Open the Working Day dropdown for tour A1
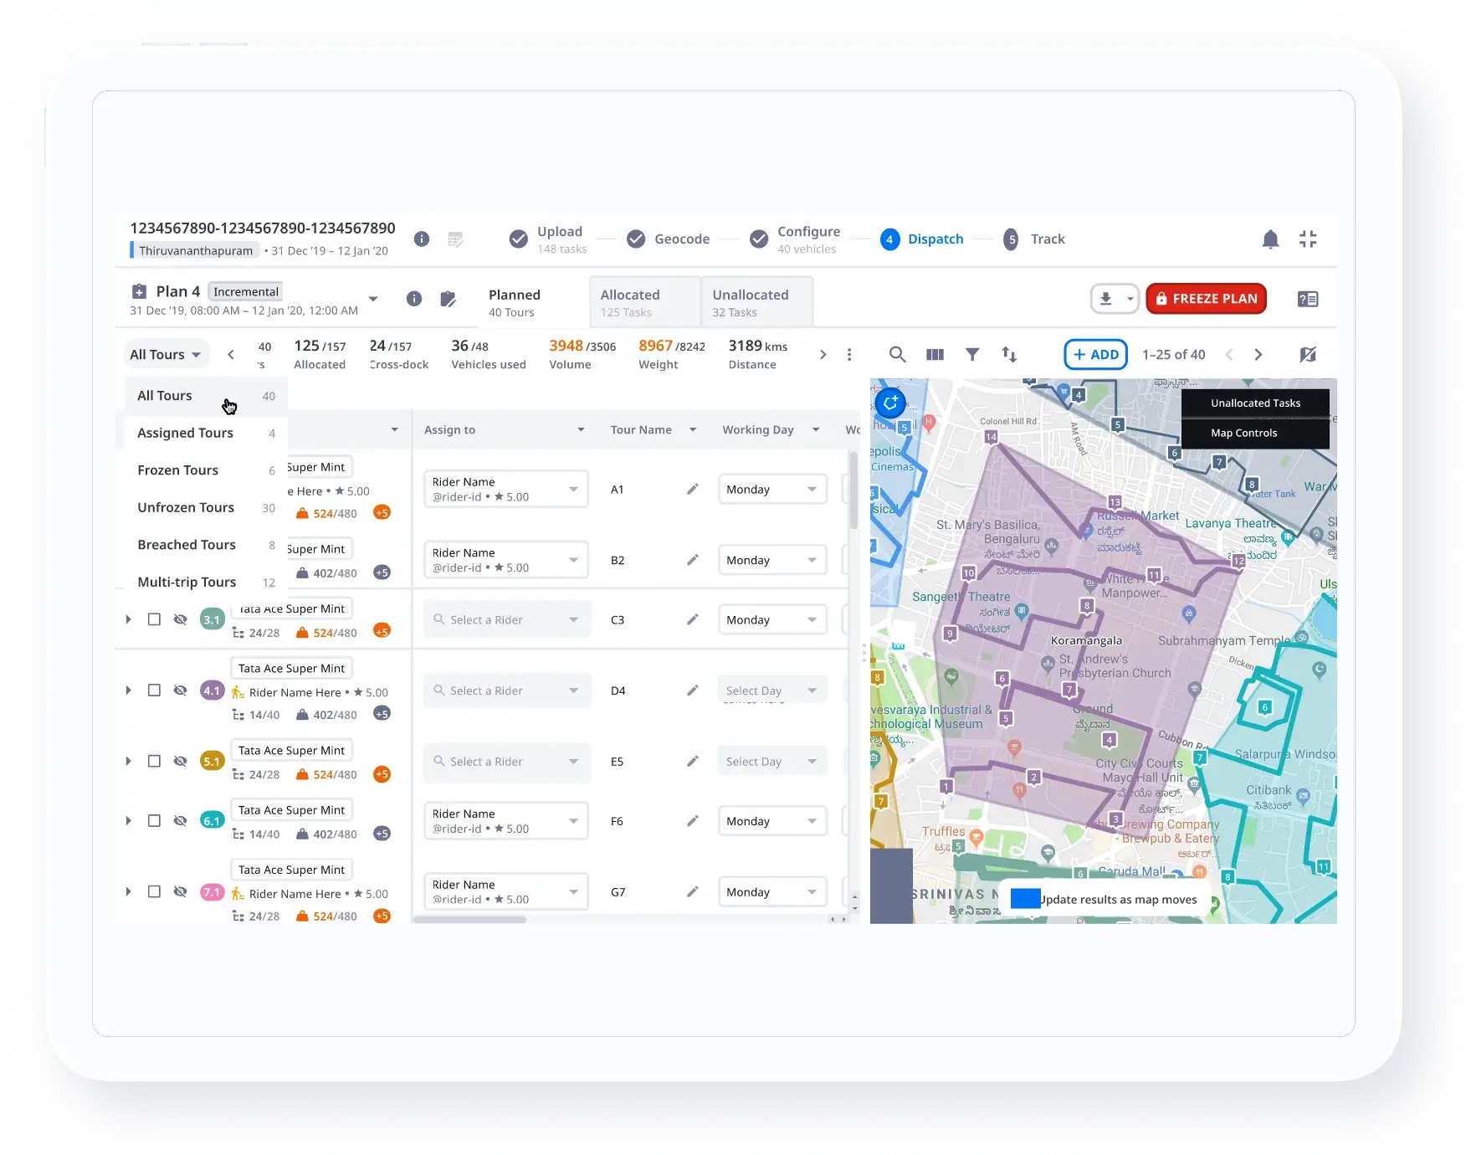The width and height of the screenshot is (1471, 1155). point(771,489)
